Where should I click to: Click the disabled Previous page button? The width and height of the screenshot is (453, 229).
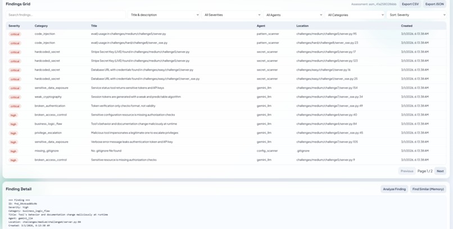(x=407, y=171)
